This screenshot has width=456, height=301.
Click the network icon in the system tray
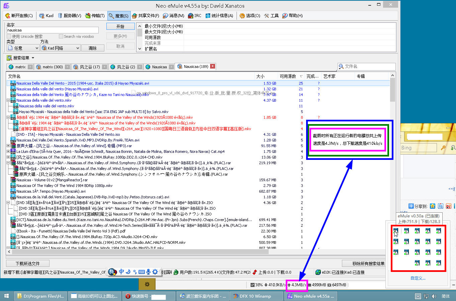[426, 296]
